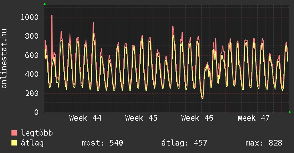Click the yellow átlag legend swatch

(x=14, y=143)
